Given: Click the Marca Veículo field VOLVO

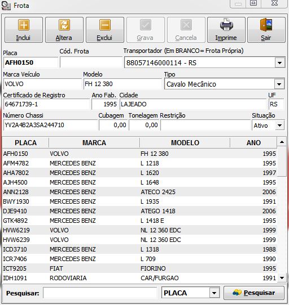Looking at the screenshot, I should tap(42, 84).
